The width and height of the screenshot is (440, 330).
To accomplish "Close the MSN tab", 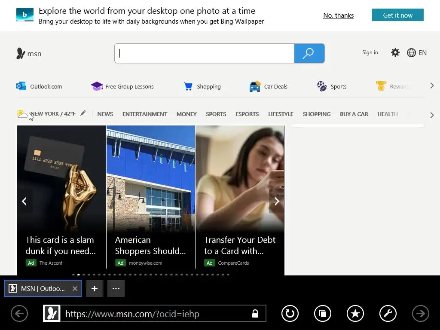I will (75, 288).
